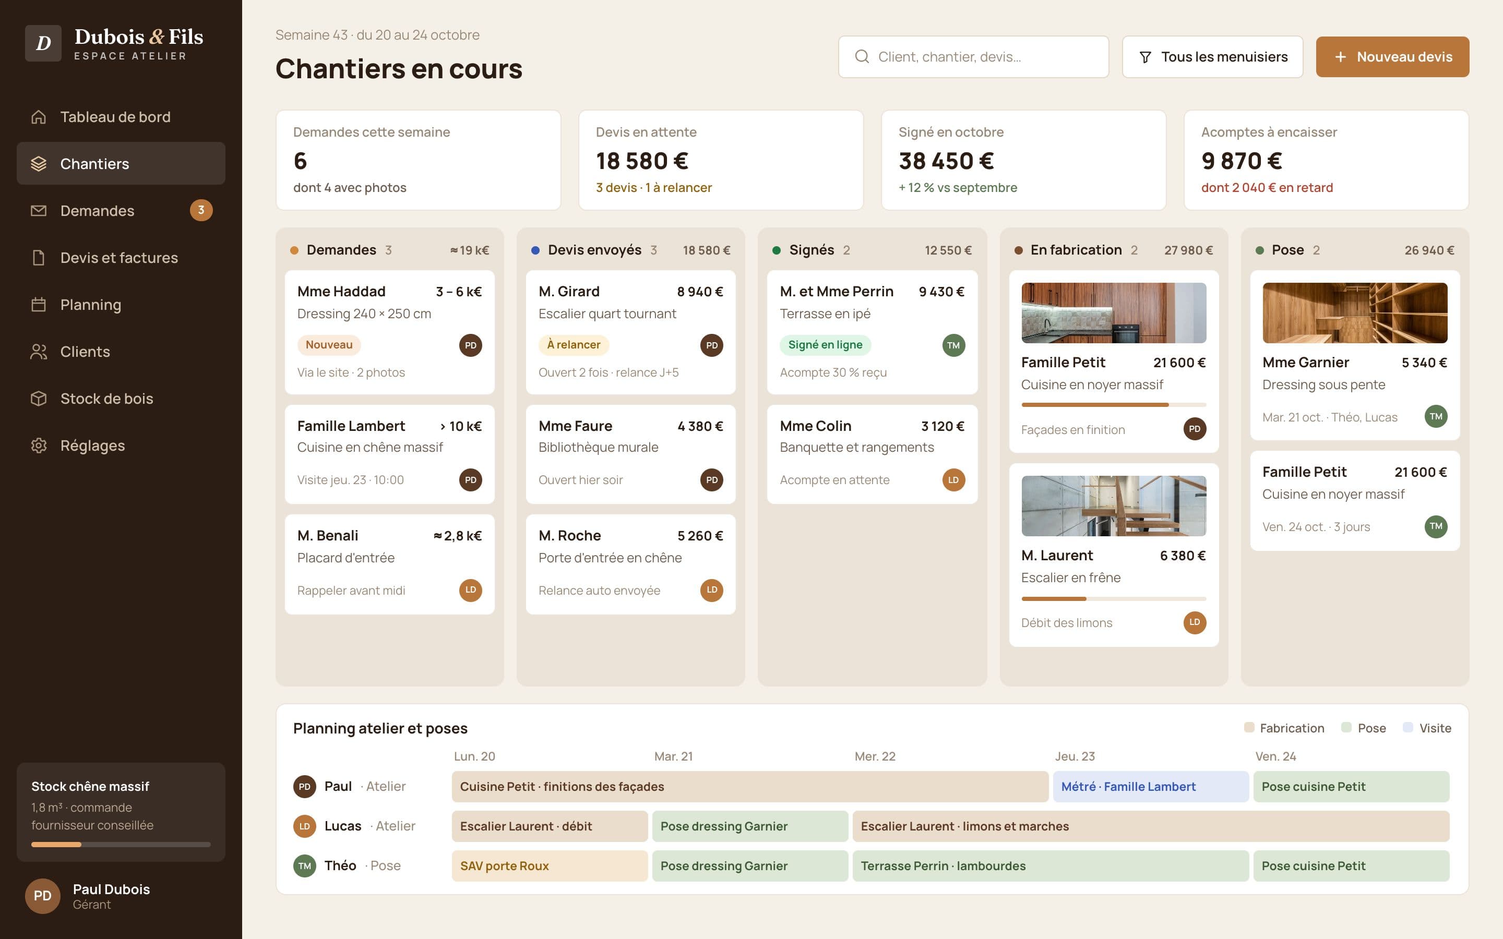
Task: Click the search field for client, chantier, devis
Action: point(973,56)
